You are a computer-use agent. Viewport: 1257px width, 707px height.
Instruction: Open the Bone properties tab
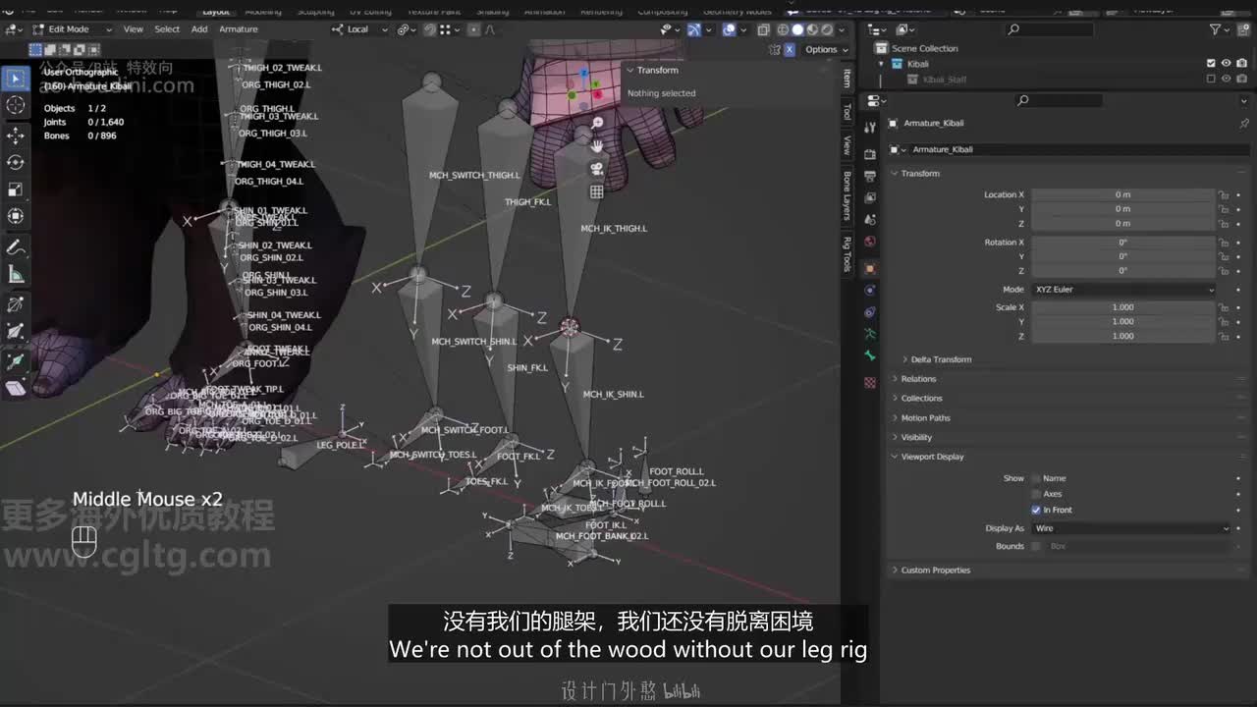(x=870, y=356)
